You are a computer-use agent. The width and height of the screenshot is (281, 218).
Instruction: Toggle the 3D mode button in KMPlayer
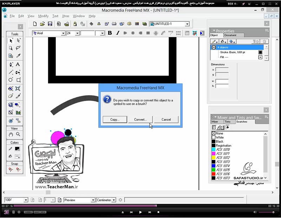pos(6,212)
